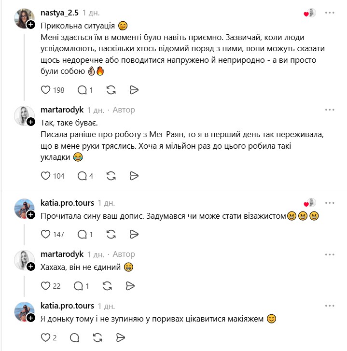Open more options for nastya_2.5's comment
Viewport: 347px width, 351px height.
(x=330, y=13)
